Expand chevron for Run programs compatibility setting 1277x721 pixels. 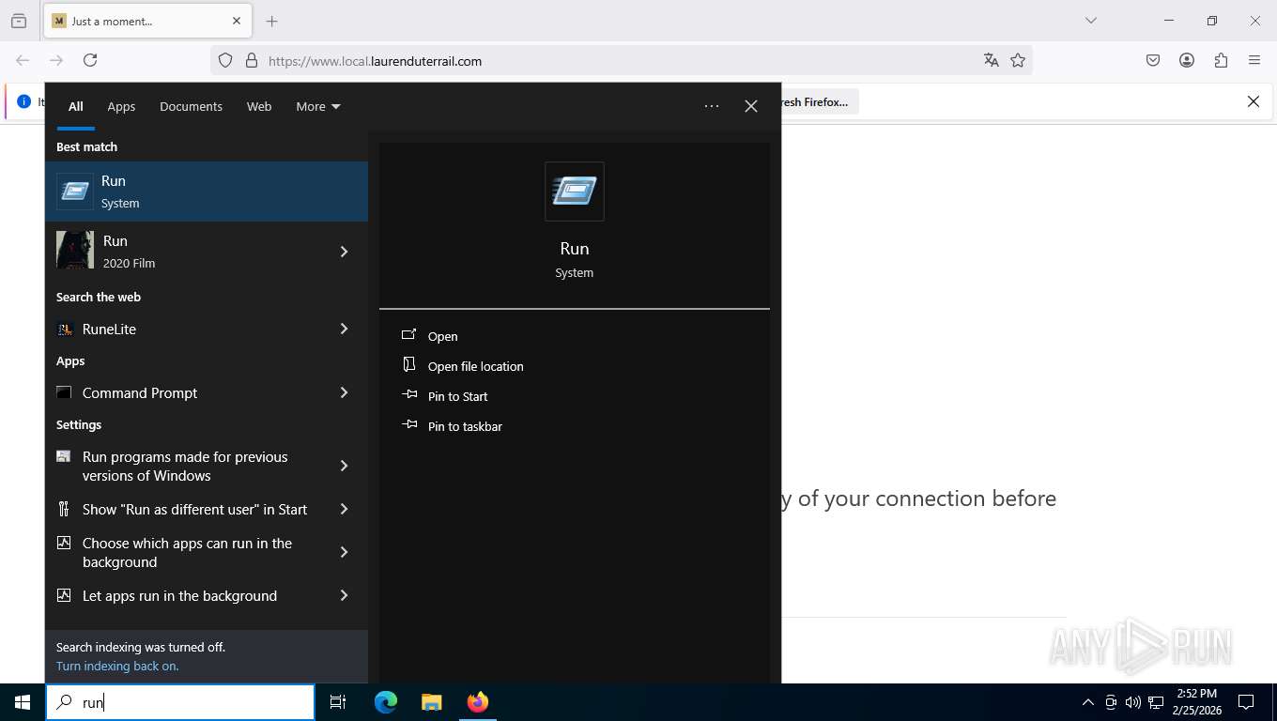(x=344, y=466)
